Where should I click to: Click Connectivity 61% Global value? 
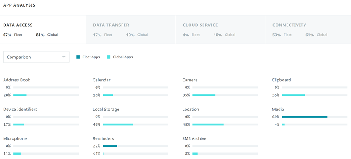pyautogui.click(x=310, y=35)
